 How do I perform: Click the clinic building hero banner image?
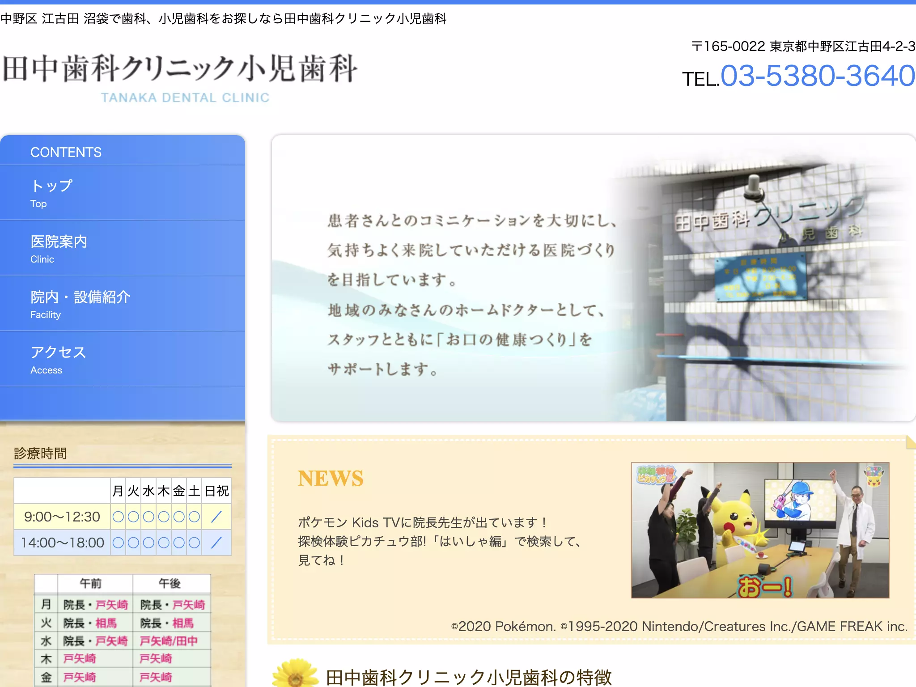[594, 278]
